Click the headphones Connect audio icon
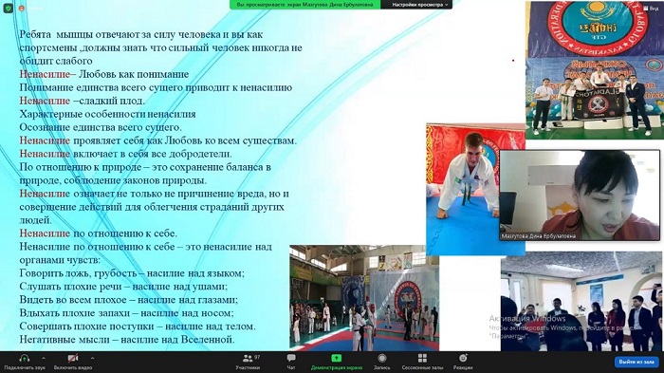 25,359
